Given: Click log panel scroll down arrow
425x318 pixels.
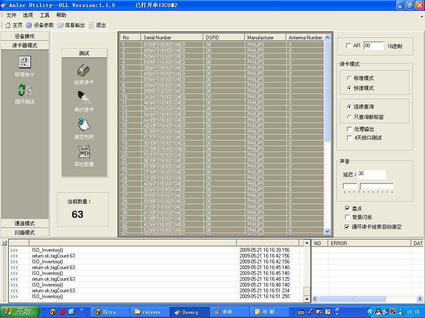Looking at the screenshot, I should pos(307,299).
